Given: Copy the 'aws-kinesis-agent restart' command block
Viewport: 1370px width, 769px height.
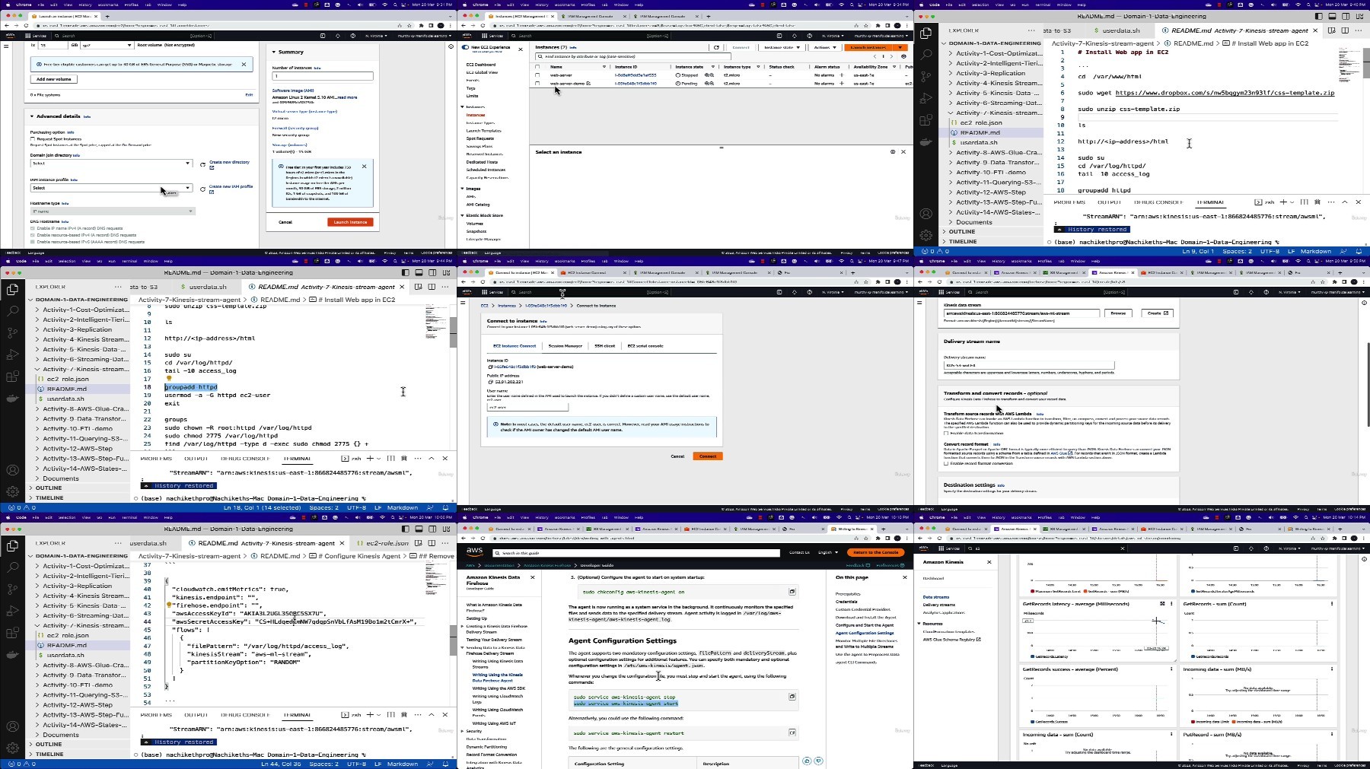Looking at the screenshot, I should (x=792, y=732).
